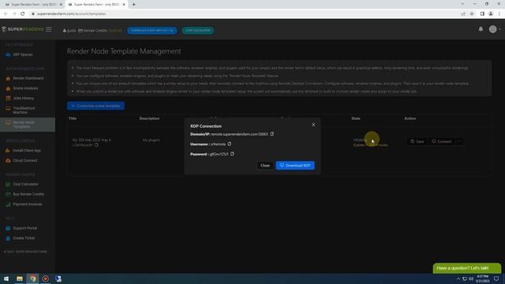Open the teal Cost Calculator header button
Viewport: 505px width, 284px height.
point(198,30)
